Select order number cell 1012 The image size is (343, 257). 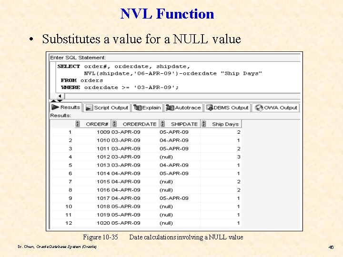coord(103,157)
